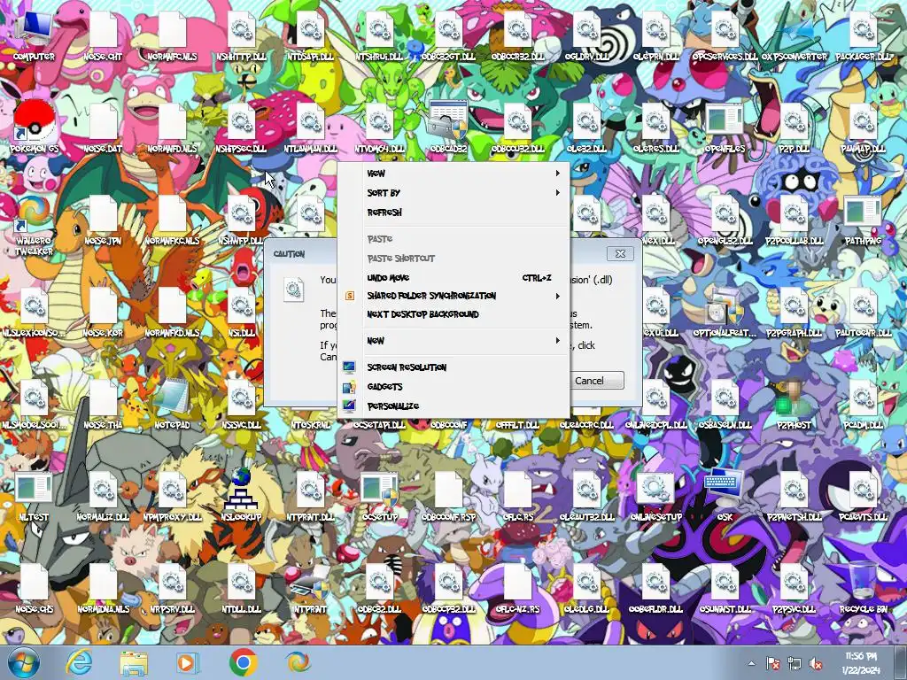Open Action Center flag tray icon

click(x=772, y=664)
